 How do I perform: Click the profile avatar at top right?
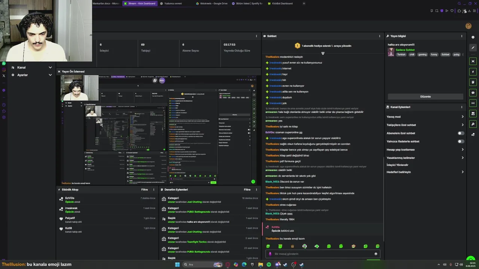pos(468,26)
